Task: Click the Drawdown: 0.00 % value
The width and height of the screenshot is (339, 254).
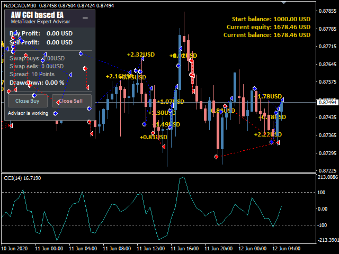Action: (37, 83)
